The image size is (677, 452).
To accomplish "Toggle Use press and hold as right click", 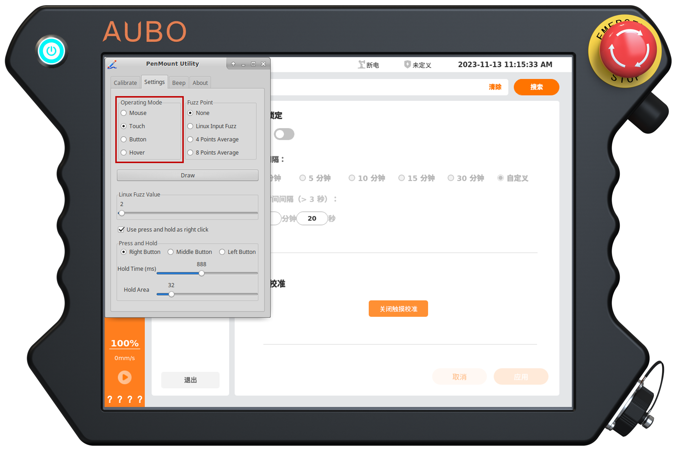I will pyautogui.click(x=163, y=229).
